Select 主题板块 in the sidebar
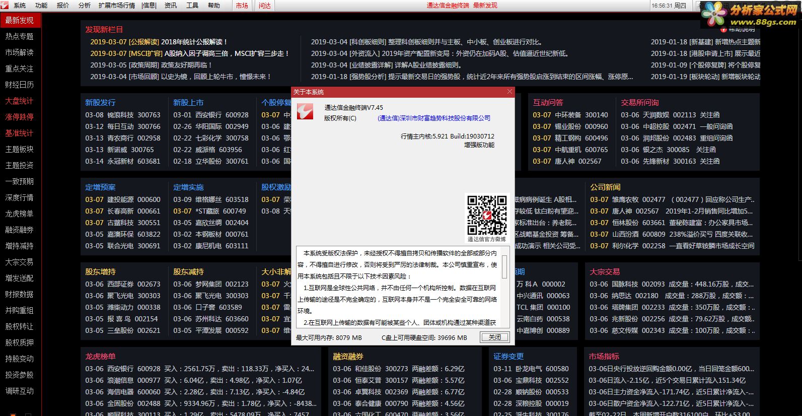Screen dimensions: 802x416 [20, 149]
